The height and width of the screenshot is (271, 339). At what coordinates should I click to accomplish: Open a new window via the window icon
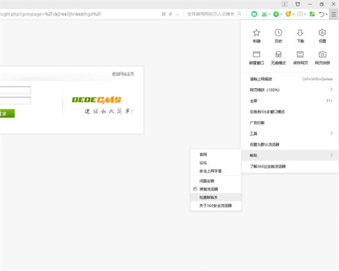pos(256,54)
